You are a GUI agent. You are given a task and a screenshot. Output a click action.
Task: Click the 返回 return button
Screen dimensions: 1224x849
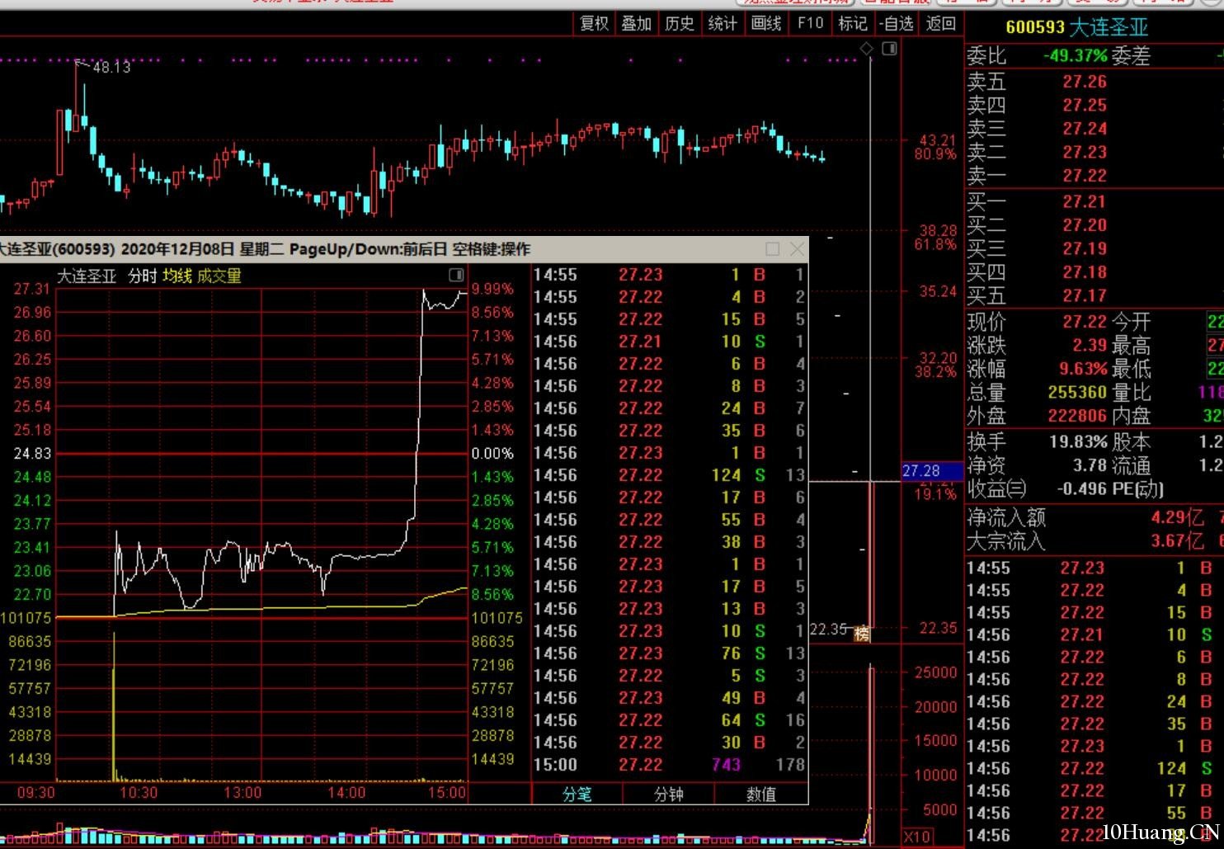click(941, 23)
